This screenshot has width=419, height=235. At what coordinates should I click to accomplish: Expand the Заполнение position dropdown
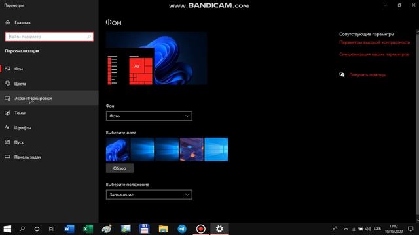tap(149, 195)
